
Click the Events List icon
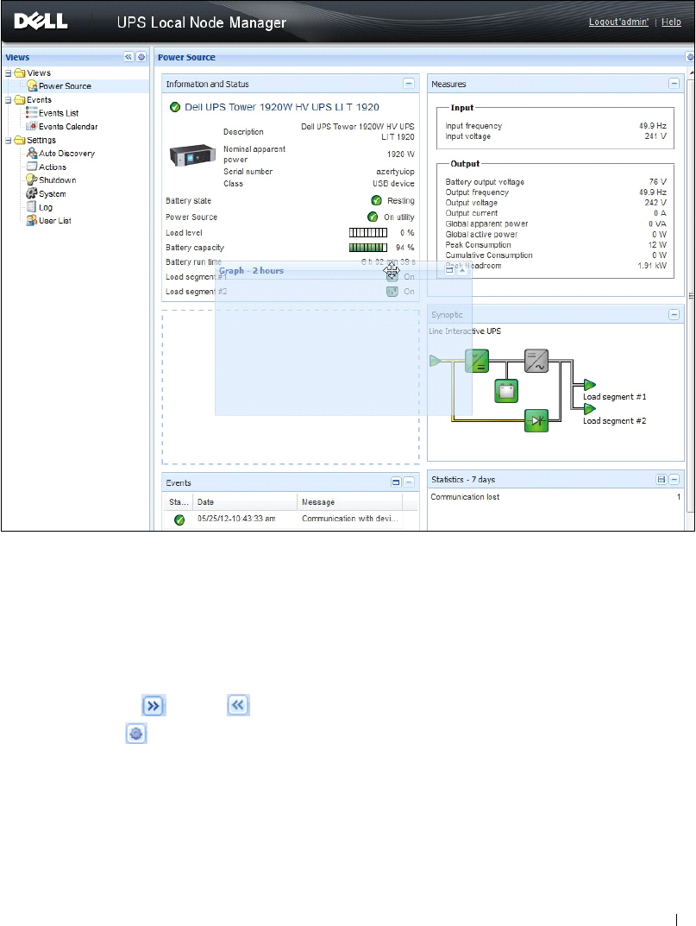tap(32, 112)
